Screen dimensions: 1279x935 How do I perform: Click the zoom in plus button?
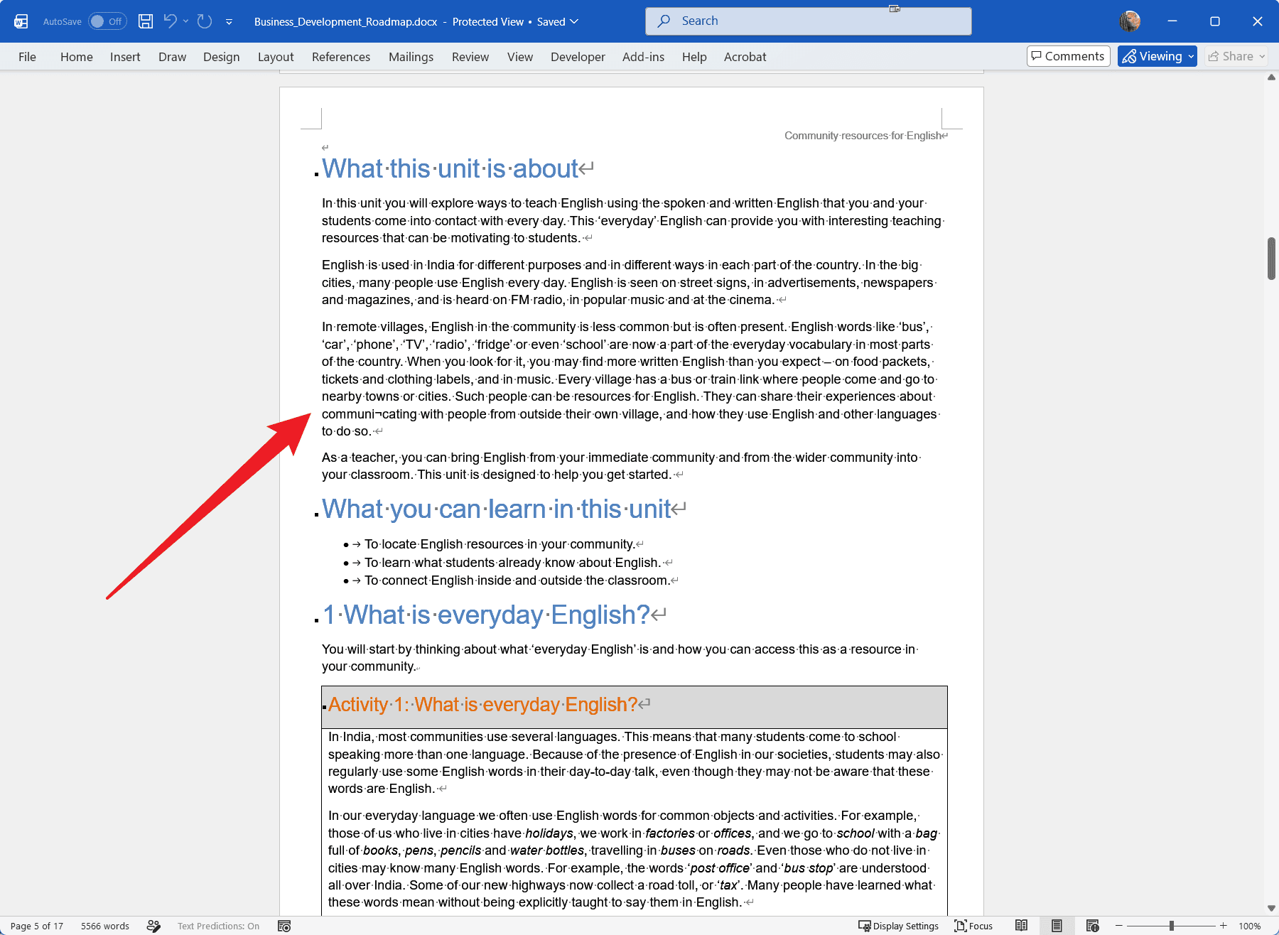click(1224, 926)
